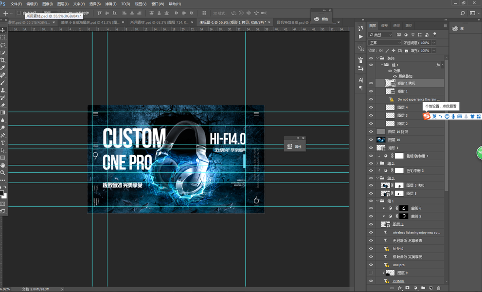Image resolution: width=482 pixels, height=292 pixels.
Task: Open the 图像(I) menu
Action: pyautogui.click(x=47, y=4)
